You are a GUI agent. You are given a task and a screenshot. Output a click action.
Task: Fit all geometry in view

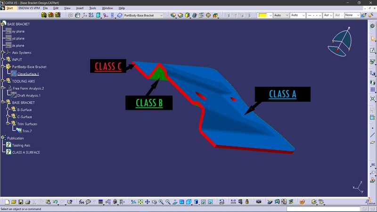[140, 202]
